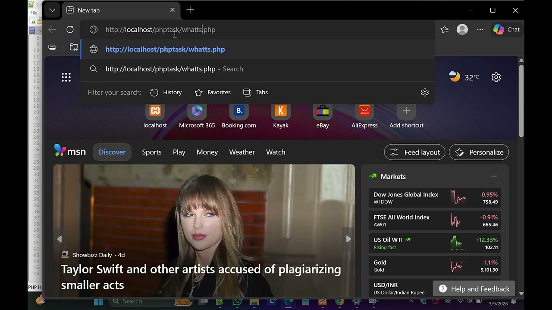Go to next news story arrow

[x=348, y=239]
